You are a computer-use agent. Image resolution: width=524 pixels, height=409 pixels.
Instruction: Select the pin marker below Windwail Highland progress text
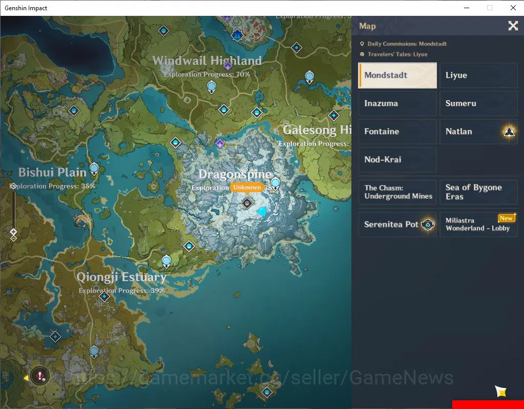[211, 87]
